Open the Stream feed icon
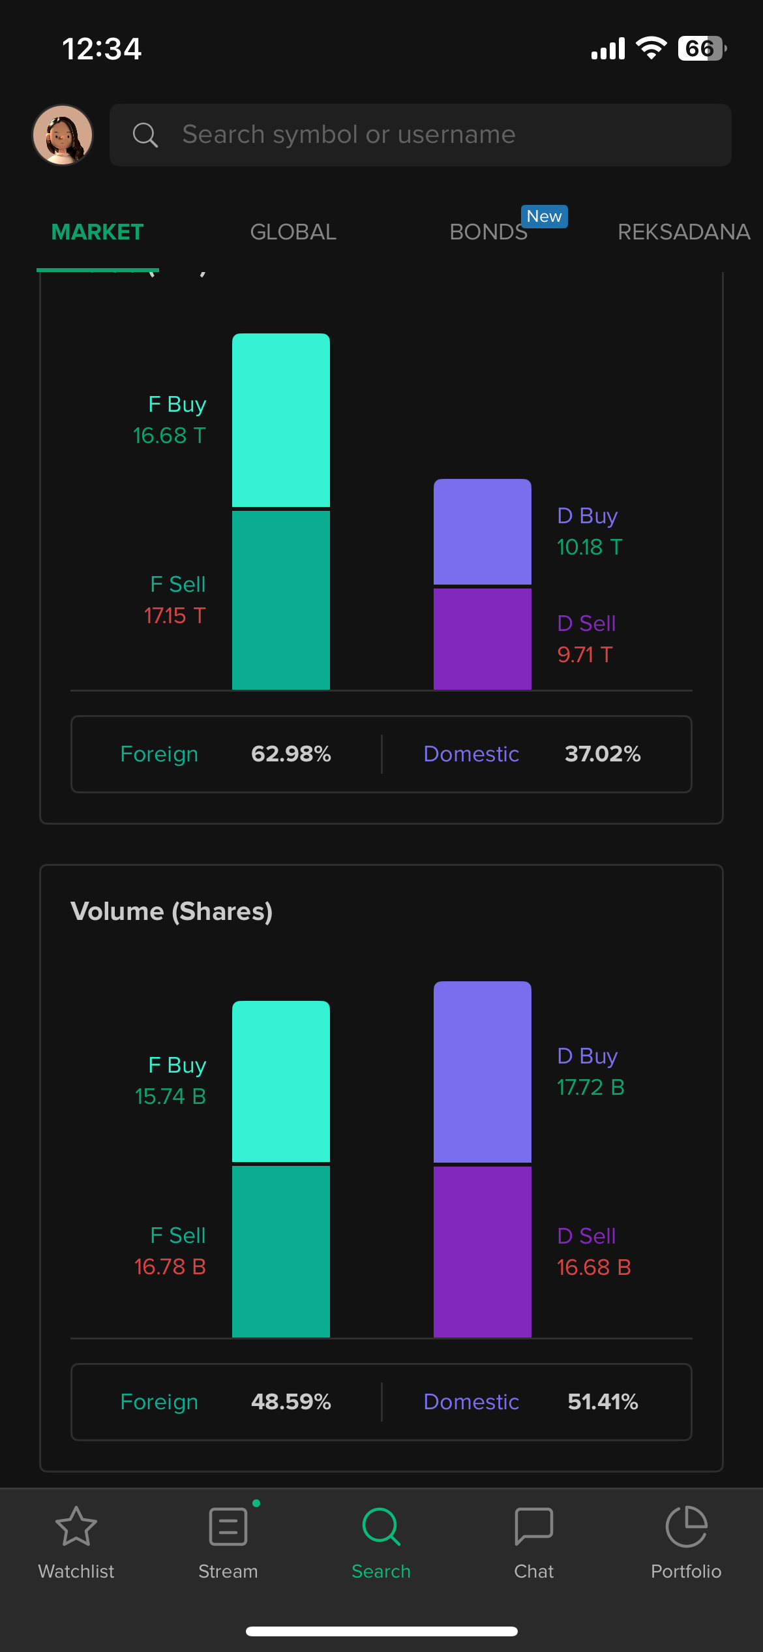 point(228,1527)
